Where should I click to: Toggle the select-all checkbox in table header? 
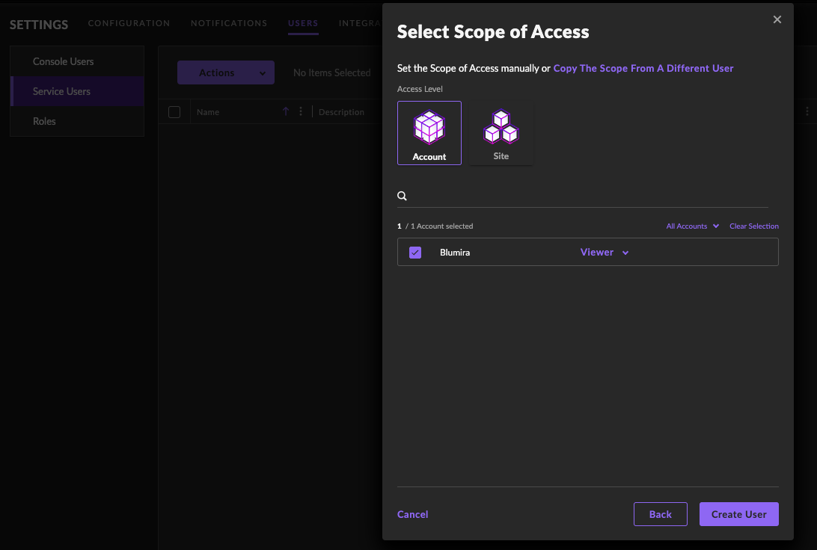[x=174, y=112]
